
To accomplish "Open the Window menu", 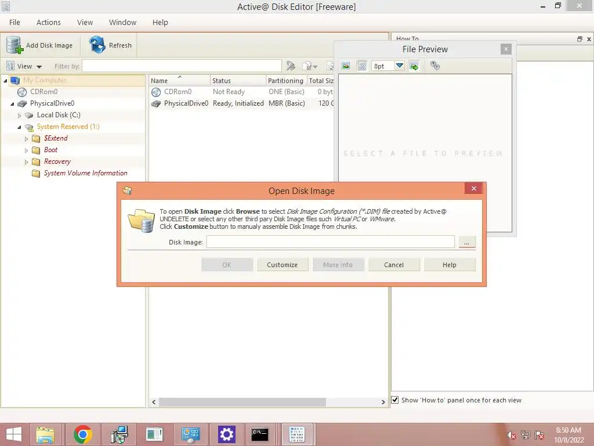I will point(123,23).
